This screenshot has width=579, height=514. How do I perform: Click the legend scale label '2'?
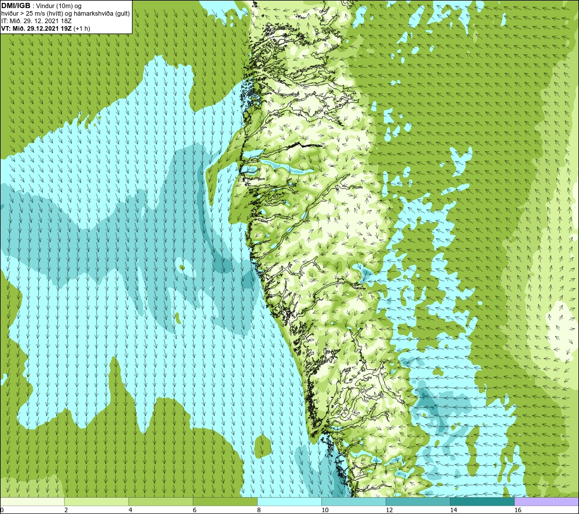pos(66,510)
